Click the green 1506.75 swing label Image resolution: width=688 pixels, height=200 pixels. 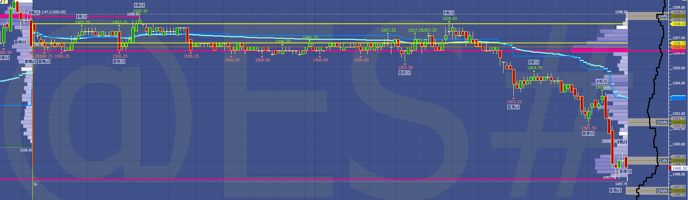310,38
